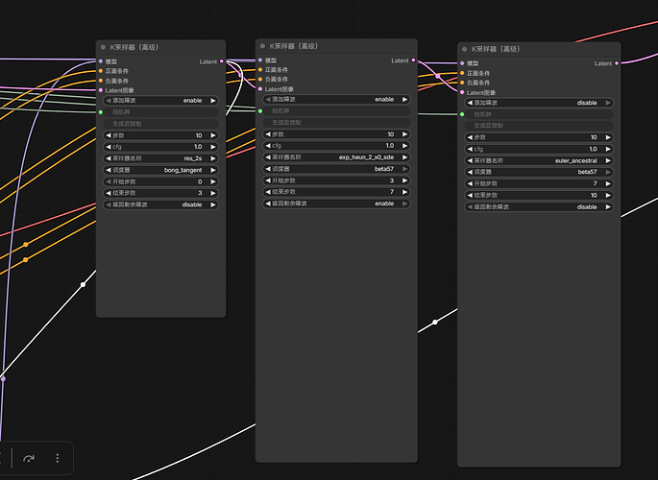Toggle 返回剩余噪波 disable on the res_2s node
Image resolution: width=658 pixels, height=480 pixels.
pos(160,204)
